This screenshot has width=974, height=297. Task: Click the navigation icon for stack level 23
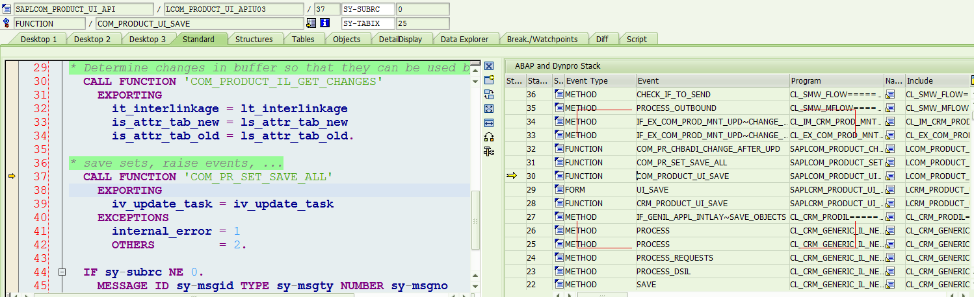[891, 272]
